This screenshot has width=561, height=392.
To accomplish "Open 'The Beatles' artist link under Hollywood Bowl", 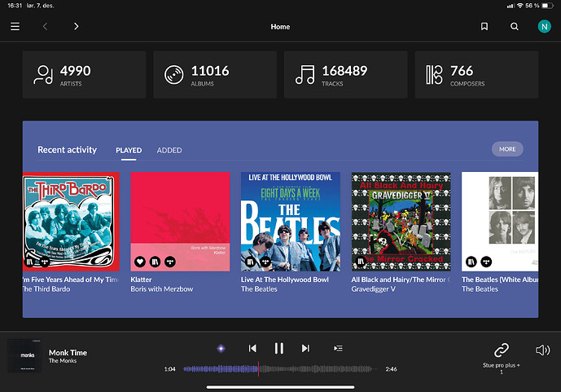I will pyautogui.click(x=259, y=288).
